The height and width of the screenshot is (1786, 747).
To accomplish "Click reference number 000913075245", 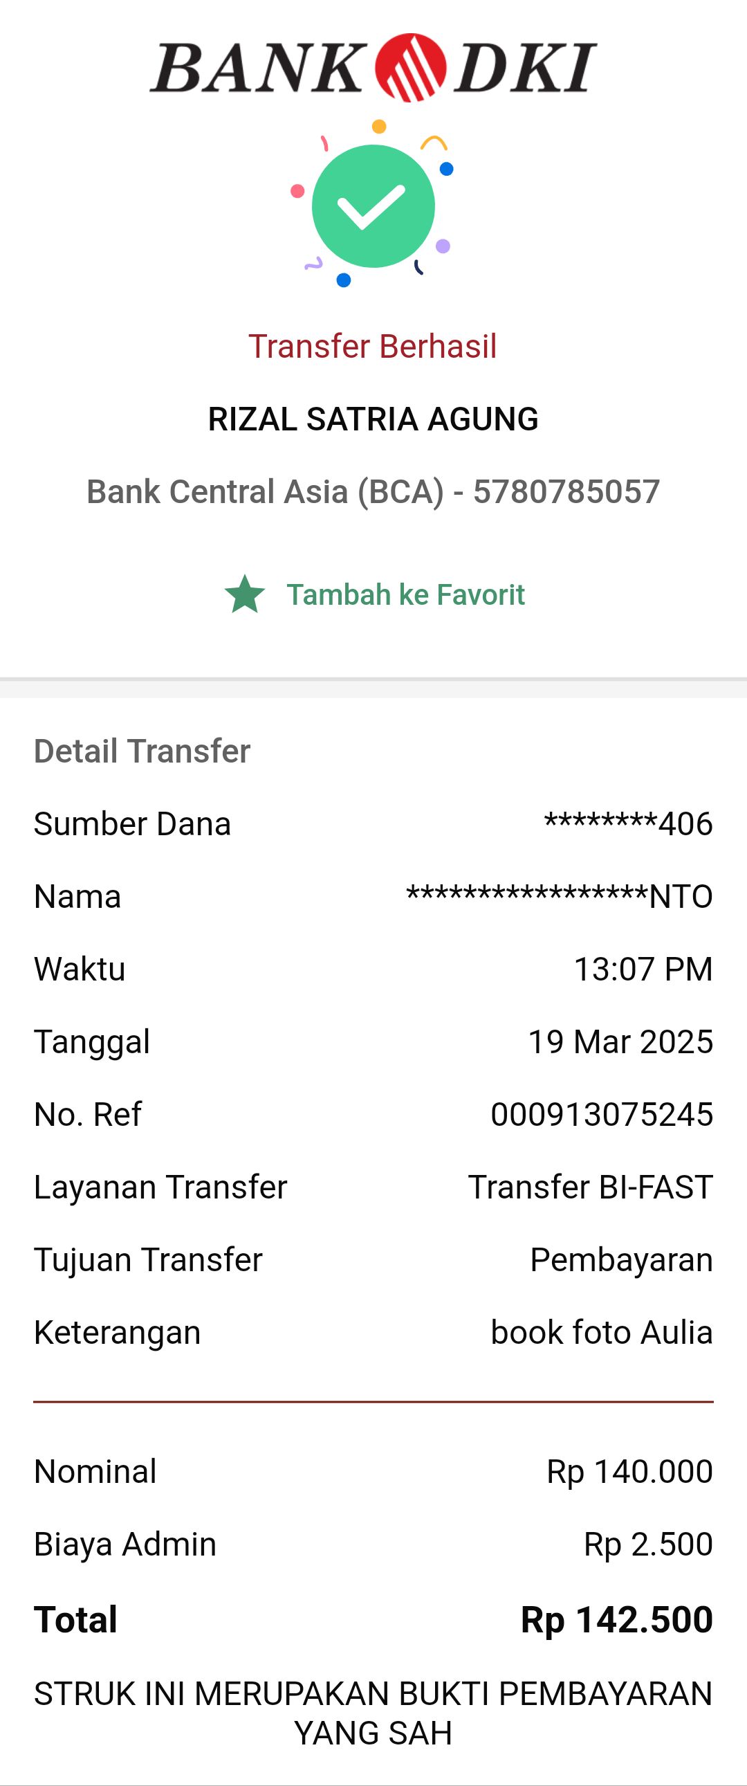I will pos(602,1115).
